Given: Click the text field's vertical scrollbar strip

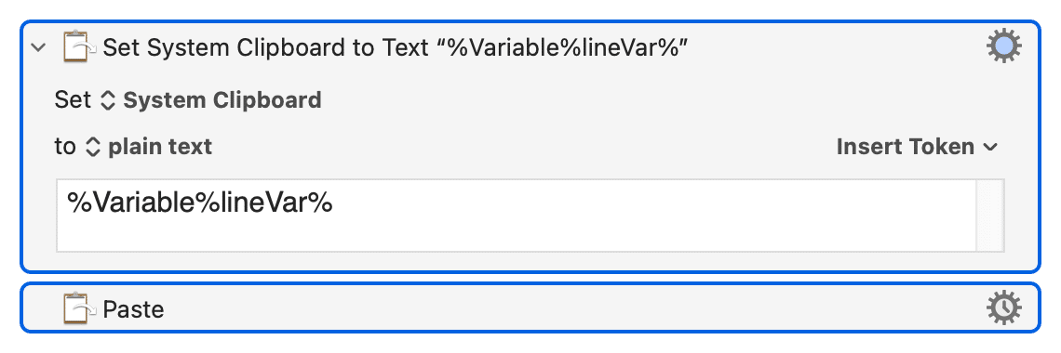Looking at the screenshot, I should tap(990, 216).
